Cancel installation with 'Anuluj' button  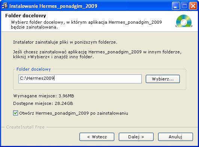coord(175,137)
